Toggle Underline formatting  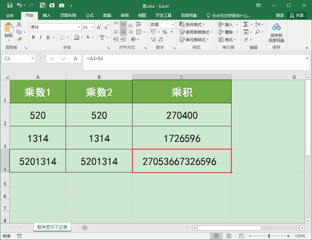pyautogui.click(x=48, y=37)
